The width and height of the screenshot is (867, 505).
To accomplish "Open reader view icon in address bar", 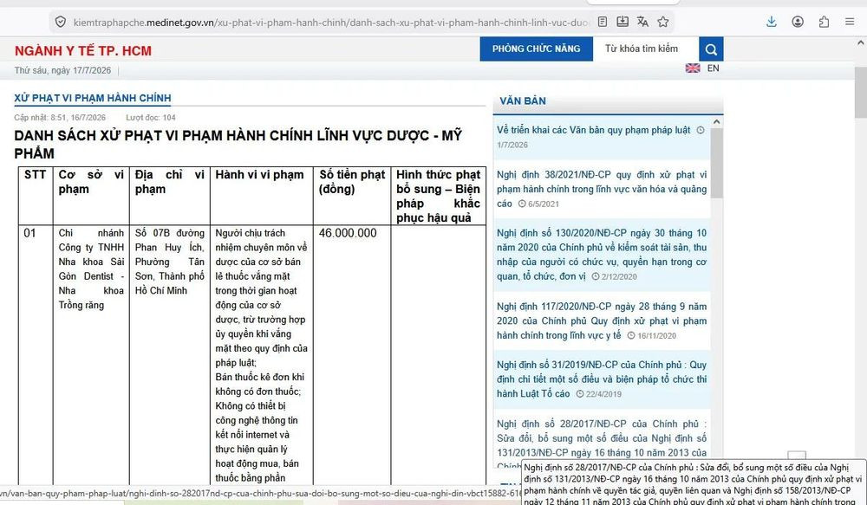I will pos(603,22).
